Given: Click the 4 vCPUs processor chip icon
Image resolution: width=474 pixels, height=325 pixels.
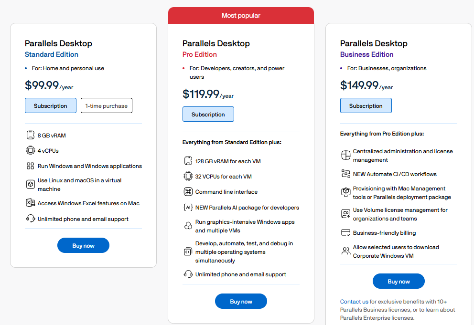Looking at the screenshot, I should [31, 150].
